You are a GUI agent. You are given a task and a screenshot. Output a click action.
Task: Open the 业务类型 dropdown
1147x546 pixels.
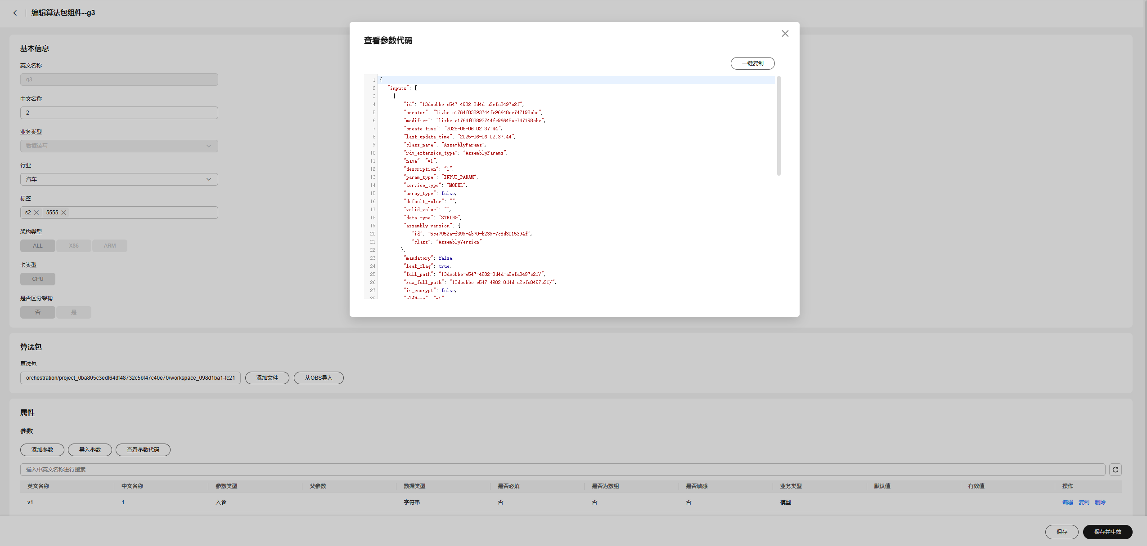pyautogui.click(x=119, y=146)
